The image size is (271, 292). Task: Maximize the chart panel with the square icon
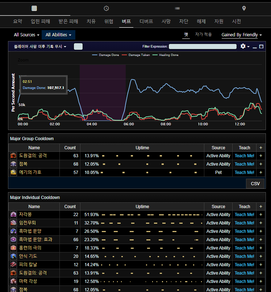tap(261, 47)
